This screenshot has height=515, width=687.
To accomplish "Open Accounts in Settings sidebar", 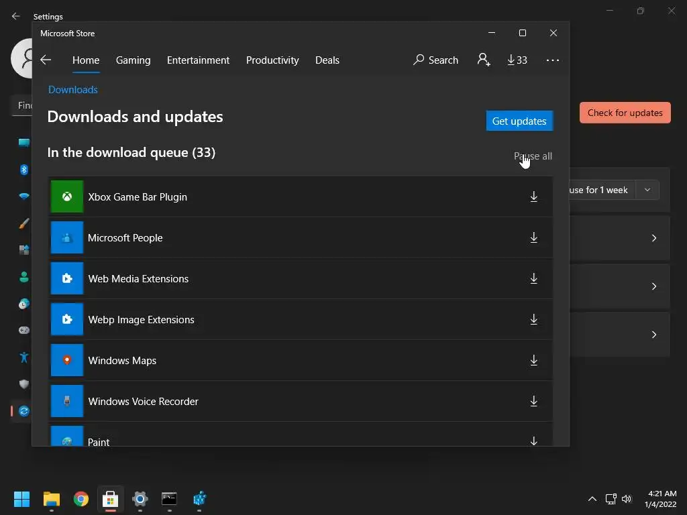I will [23, 277].
